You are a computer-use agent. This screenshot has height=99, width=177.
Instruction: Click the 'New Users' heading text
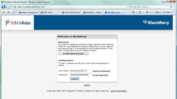point(64,42)
